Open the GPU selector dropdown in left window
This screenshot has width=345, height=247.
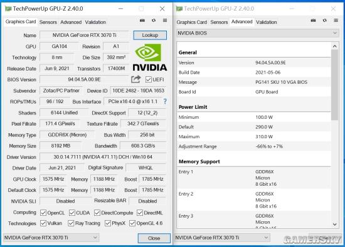(x=51, y=238)
